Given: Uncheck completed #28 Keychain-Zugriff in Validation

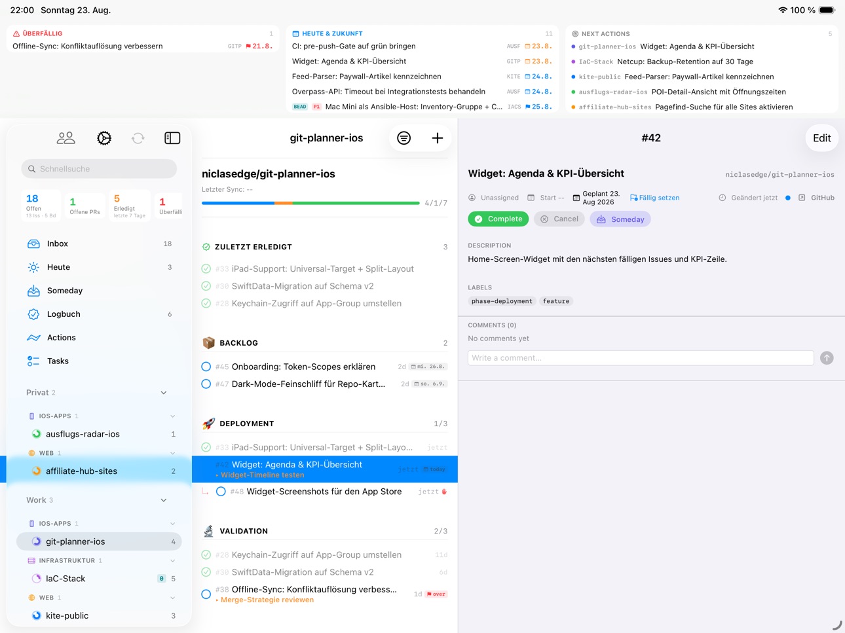Looking at the screenshot, I should pyautogui.click(x=206, y=555).
